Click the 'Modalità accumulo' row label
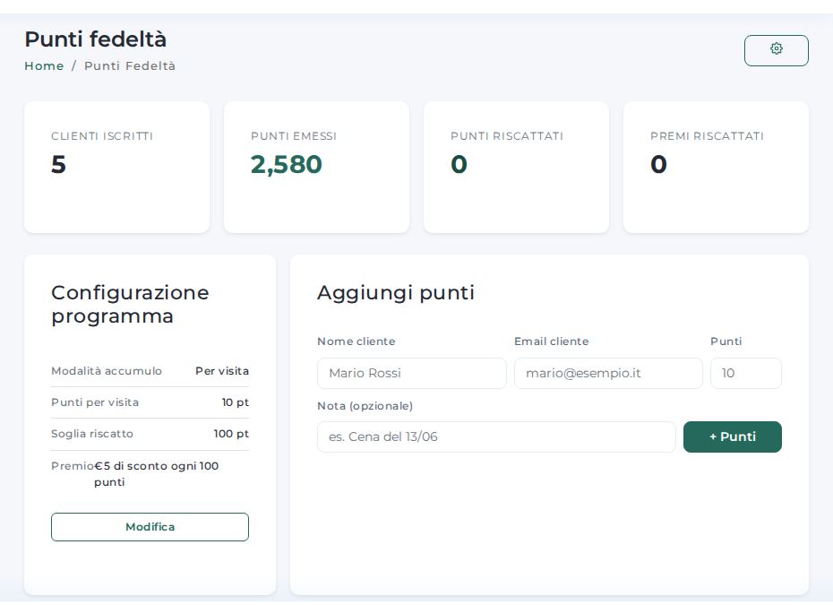The height and width of the screenshot is (605, 833). (107, 371)
